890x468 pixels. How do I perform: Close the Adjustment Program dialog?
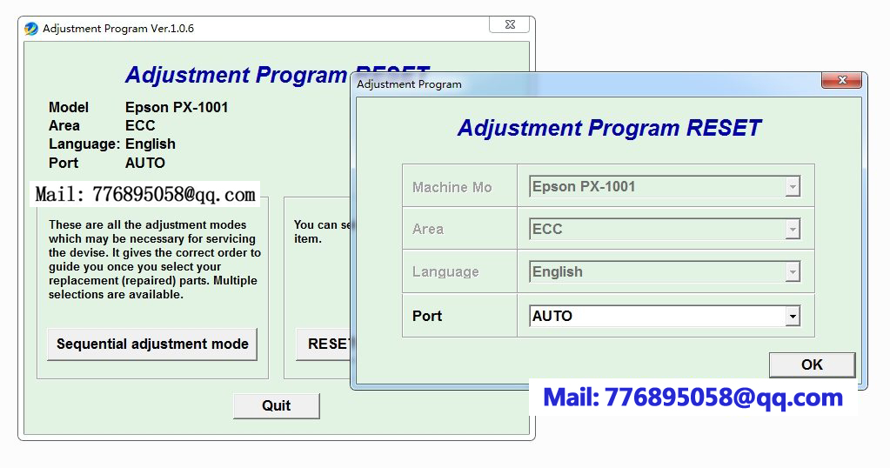click(x=842, y=80)
